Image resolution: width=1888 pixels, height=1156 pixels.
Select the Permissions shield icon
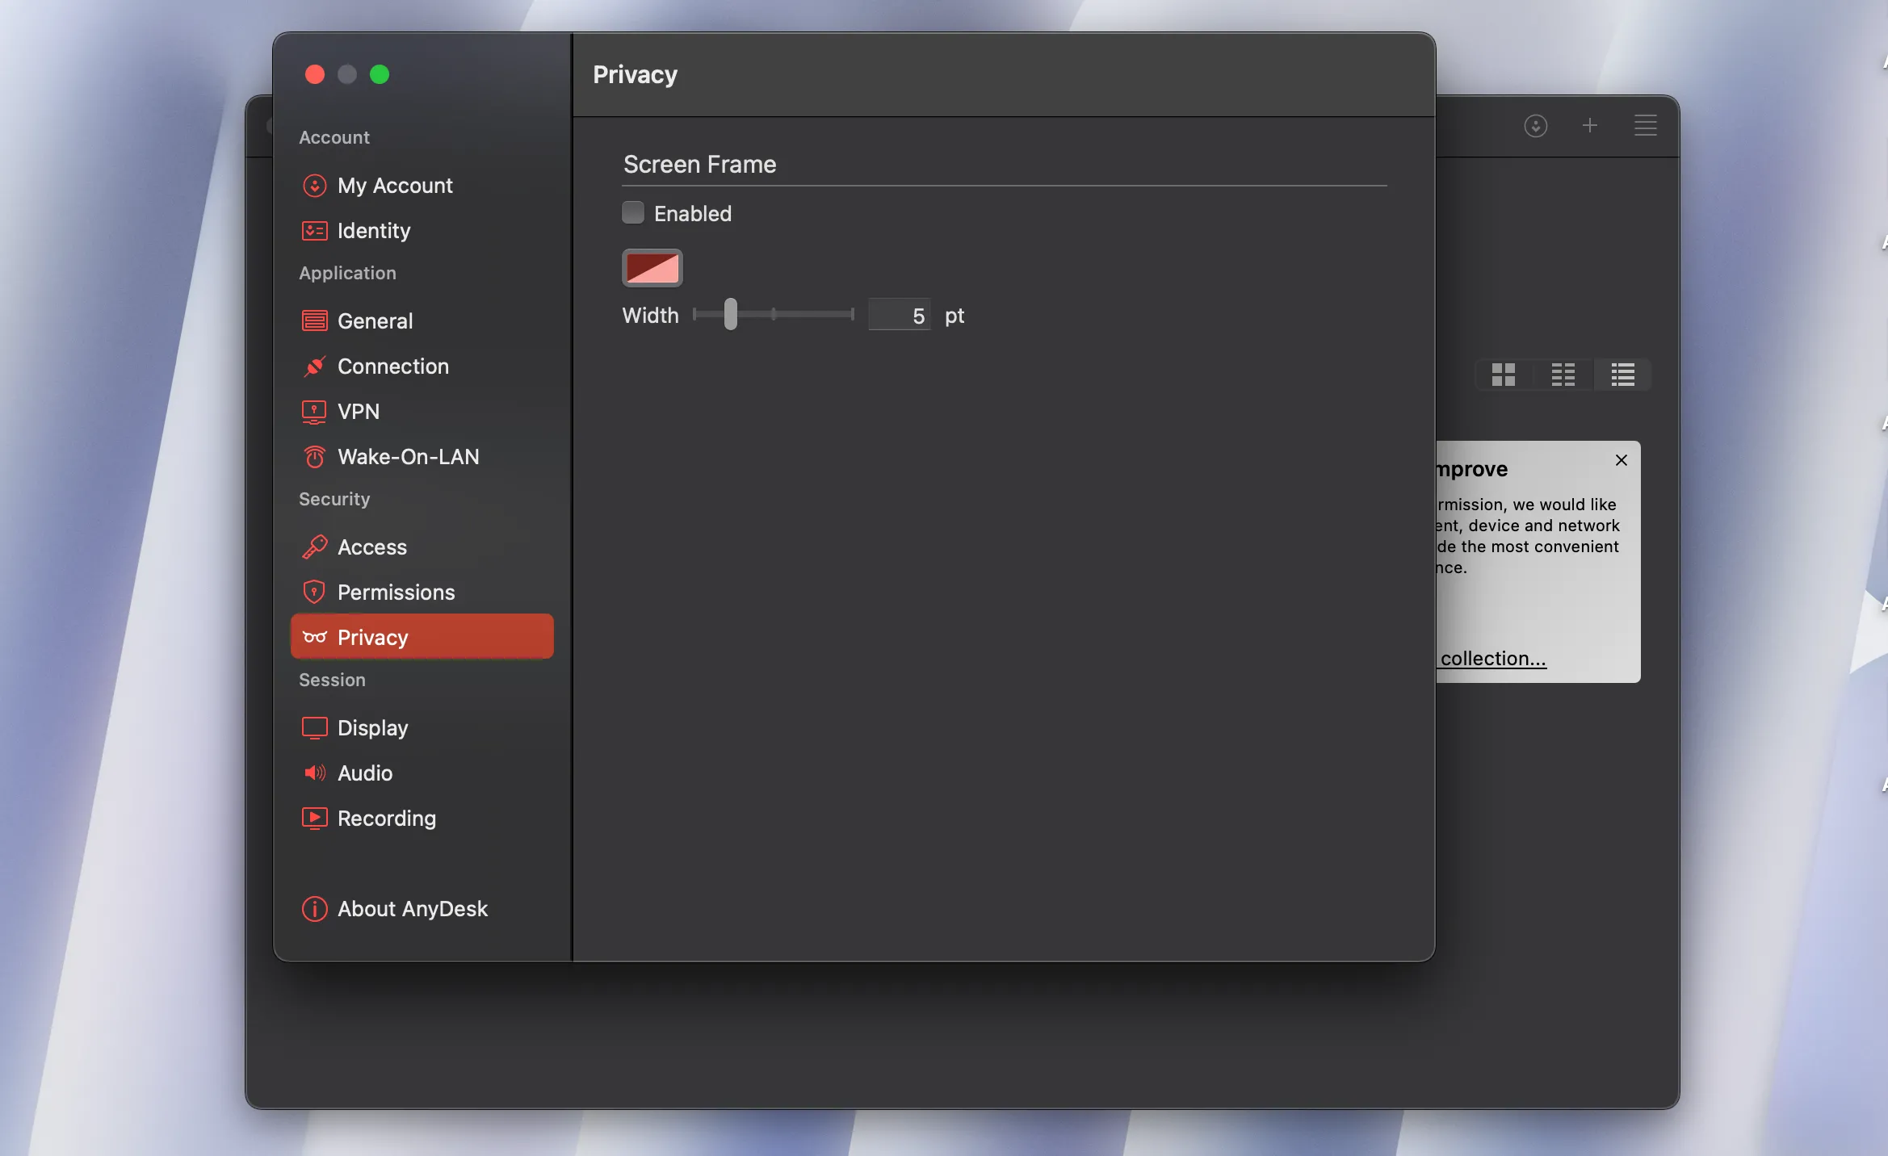point(314,593)
